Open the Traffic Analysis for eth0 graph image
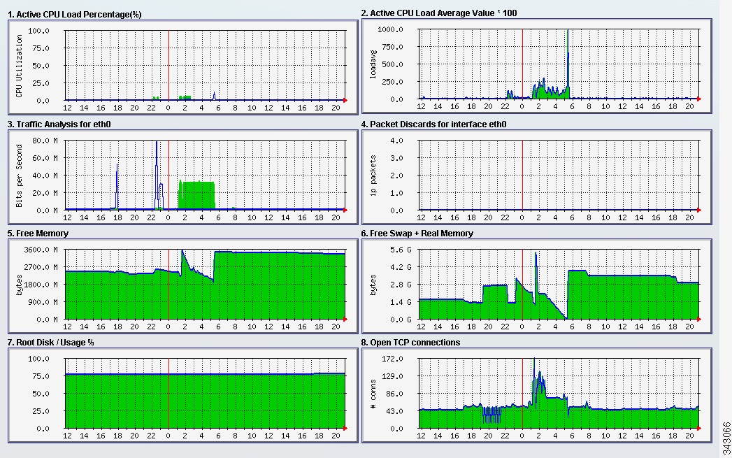This screenshot has height=458, width=732. coord(183,177)
